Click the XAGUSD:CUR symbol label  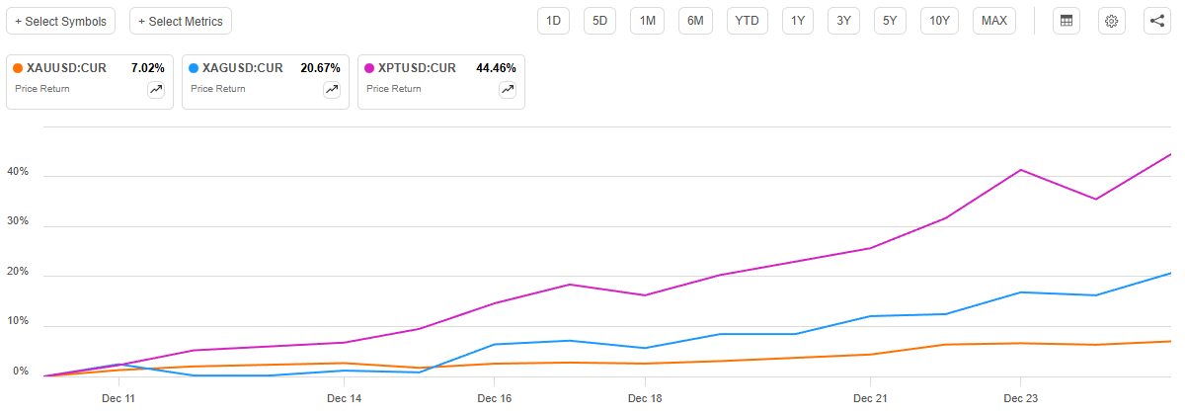pyautogui.click(x=243, y=68)
